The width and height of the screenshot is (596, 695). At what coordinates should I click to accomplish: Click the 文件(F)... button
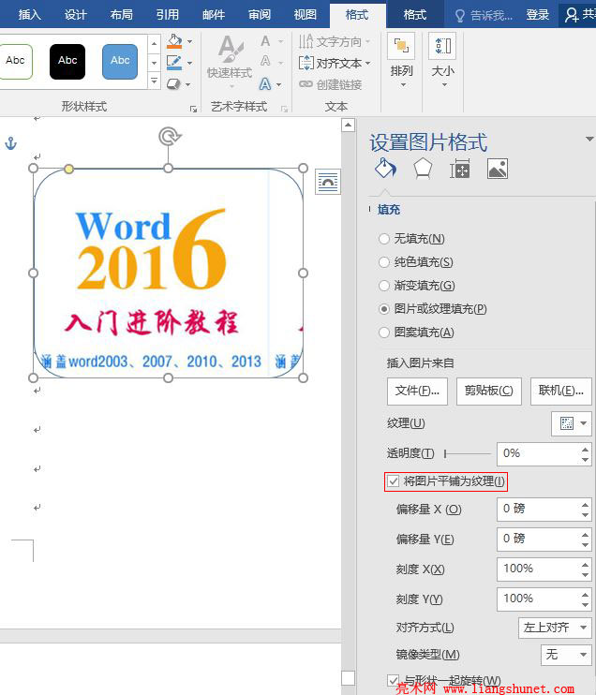[x=417, y=391]
